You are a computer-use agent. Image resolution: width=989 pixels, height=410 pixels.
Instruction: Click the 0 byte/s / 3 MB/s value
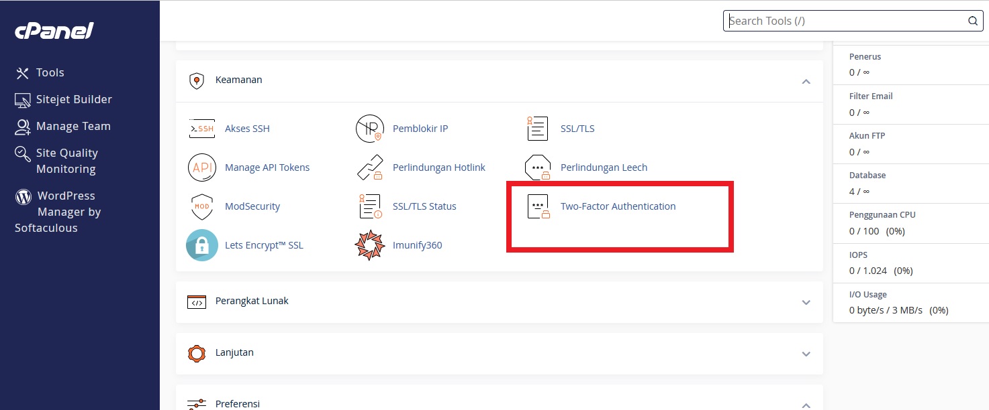(899, 311)
